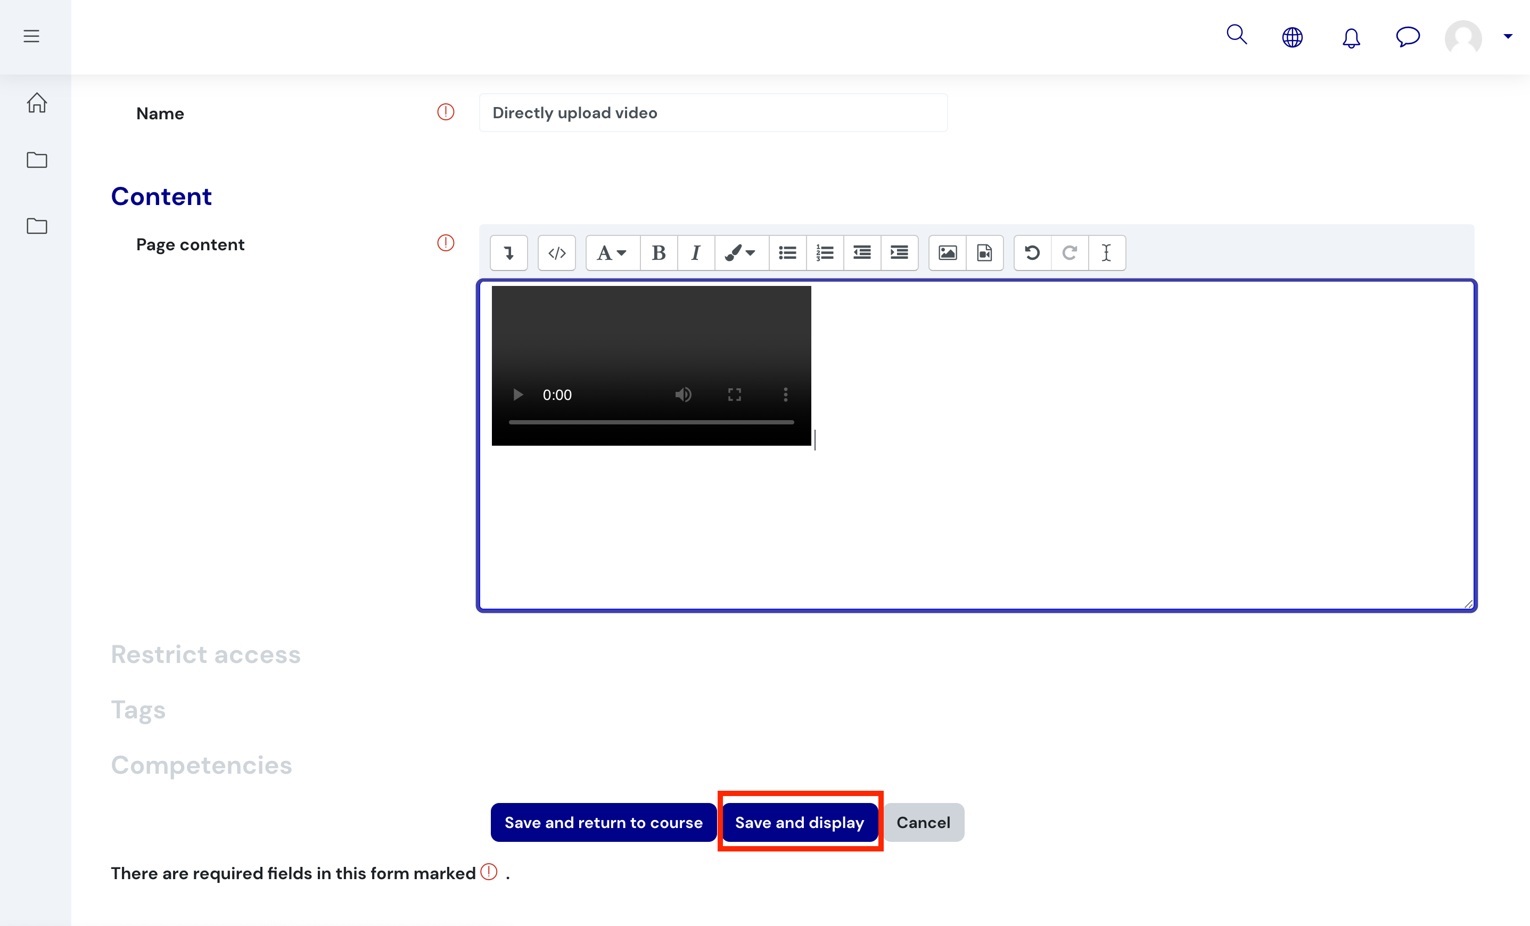1530x926 pixels.
Task: Insert an unordered bullet list
Action: [787, 253]
